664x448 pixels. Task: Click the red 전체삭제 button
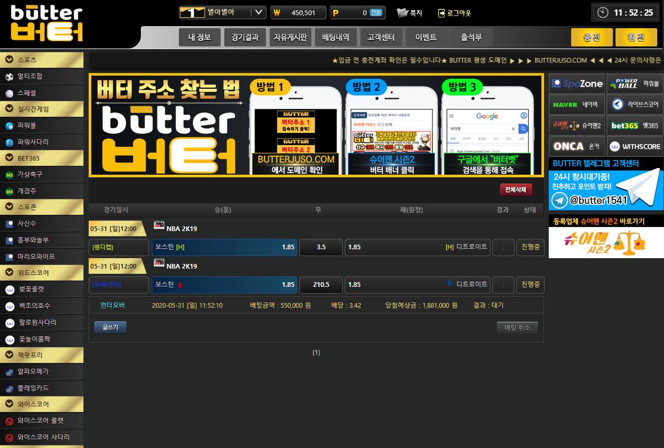(515, 189)
